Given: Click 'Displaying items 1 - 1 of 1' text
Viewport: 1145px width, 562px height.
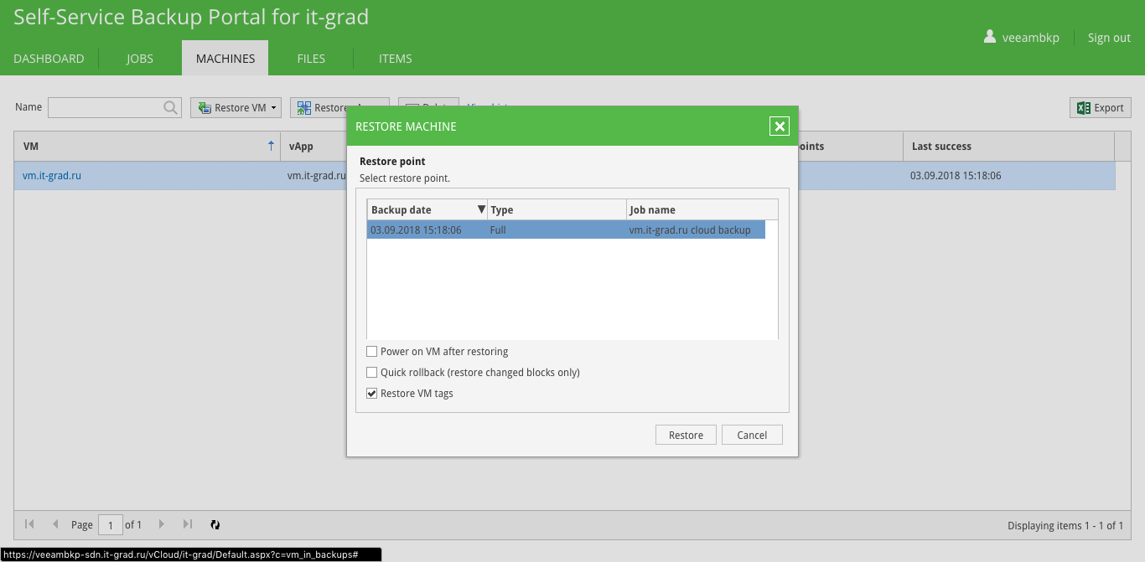Looking at the screenshot, I should tap(1065, 525).
